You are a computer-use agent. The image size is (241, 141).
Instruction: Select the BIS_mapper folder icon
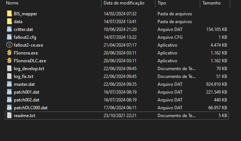tap(9, 14)
